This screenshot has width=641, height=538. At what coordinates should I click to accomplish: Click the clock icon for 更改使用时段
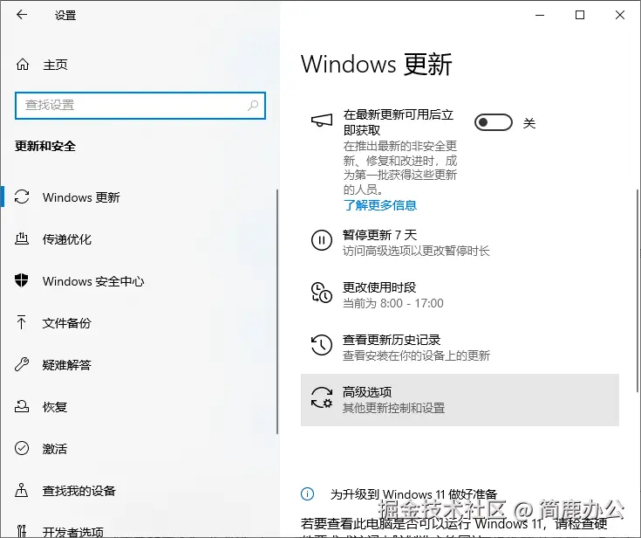[322, 293]
